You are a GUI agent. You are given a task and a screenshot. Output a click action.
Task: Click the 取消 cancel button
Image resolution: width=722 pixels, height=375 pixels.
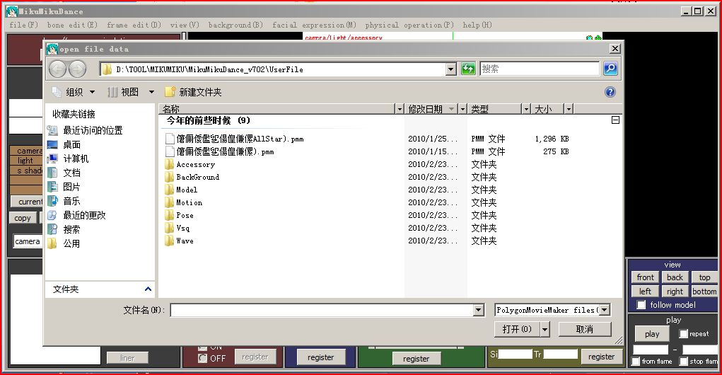(x=585, y=329)
